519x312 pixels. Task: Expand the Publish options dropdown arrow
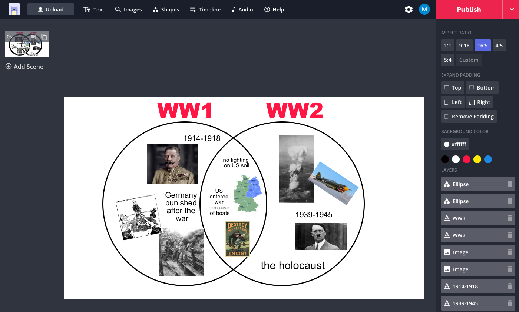(x=511, y=9)
